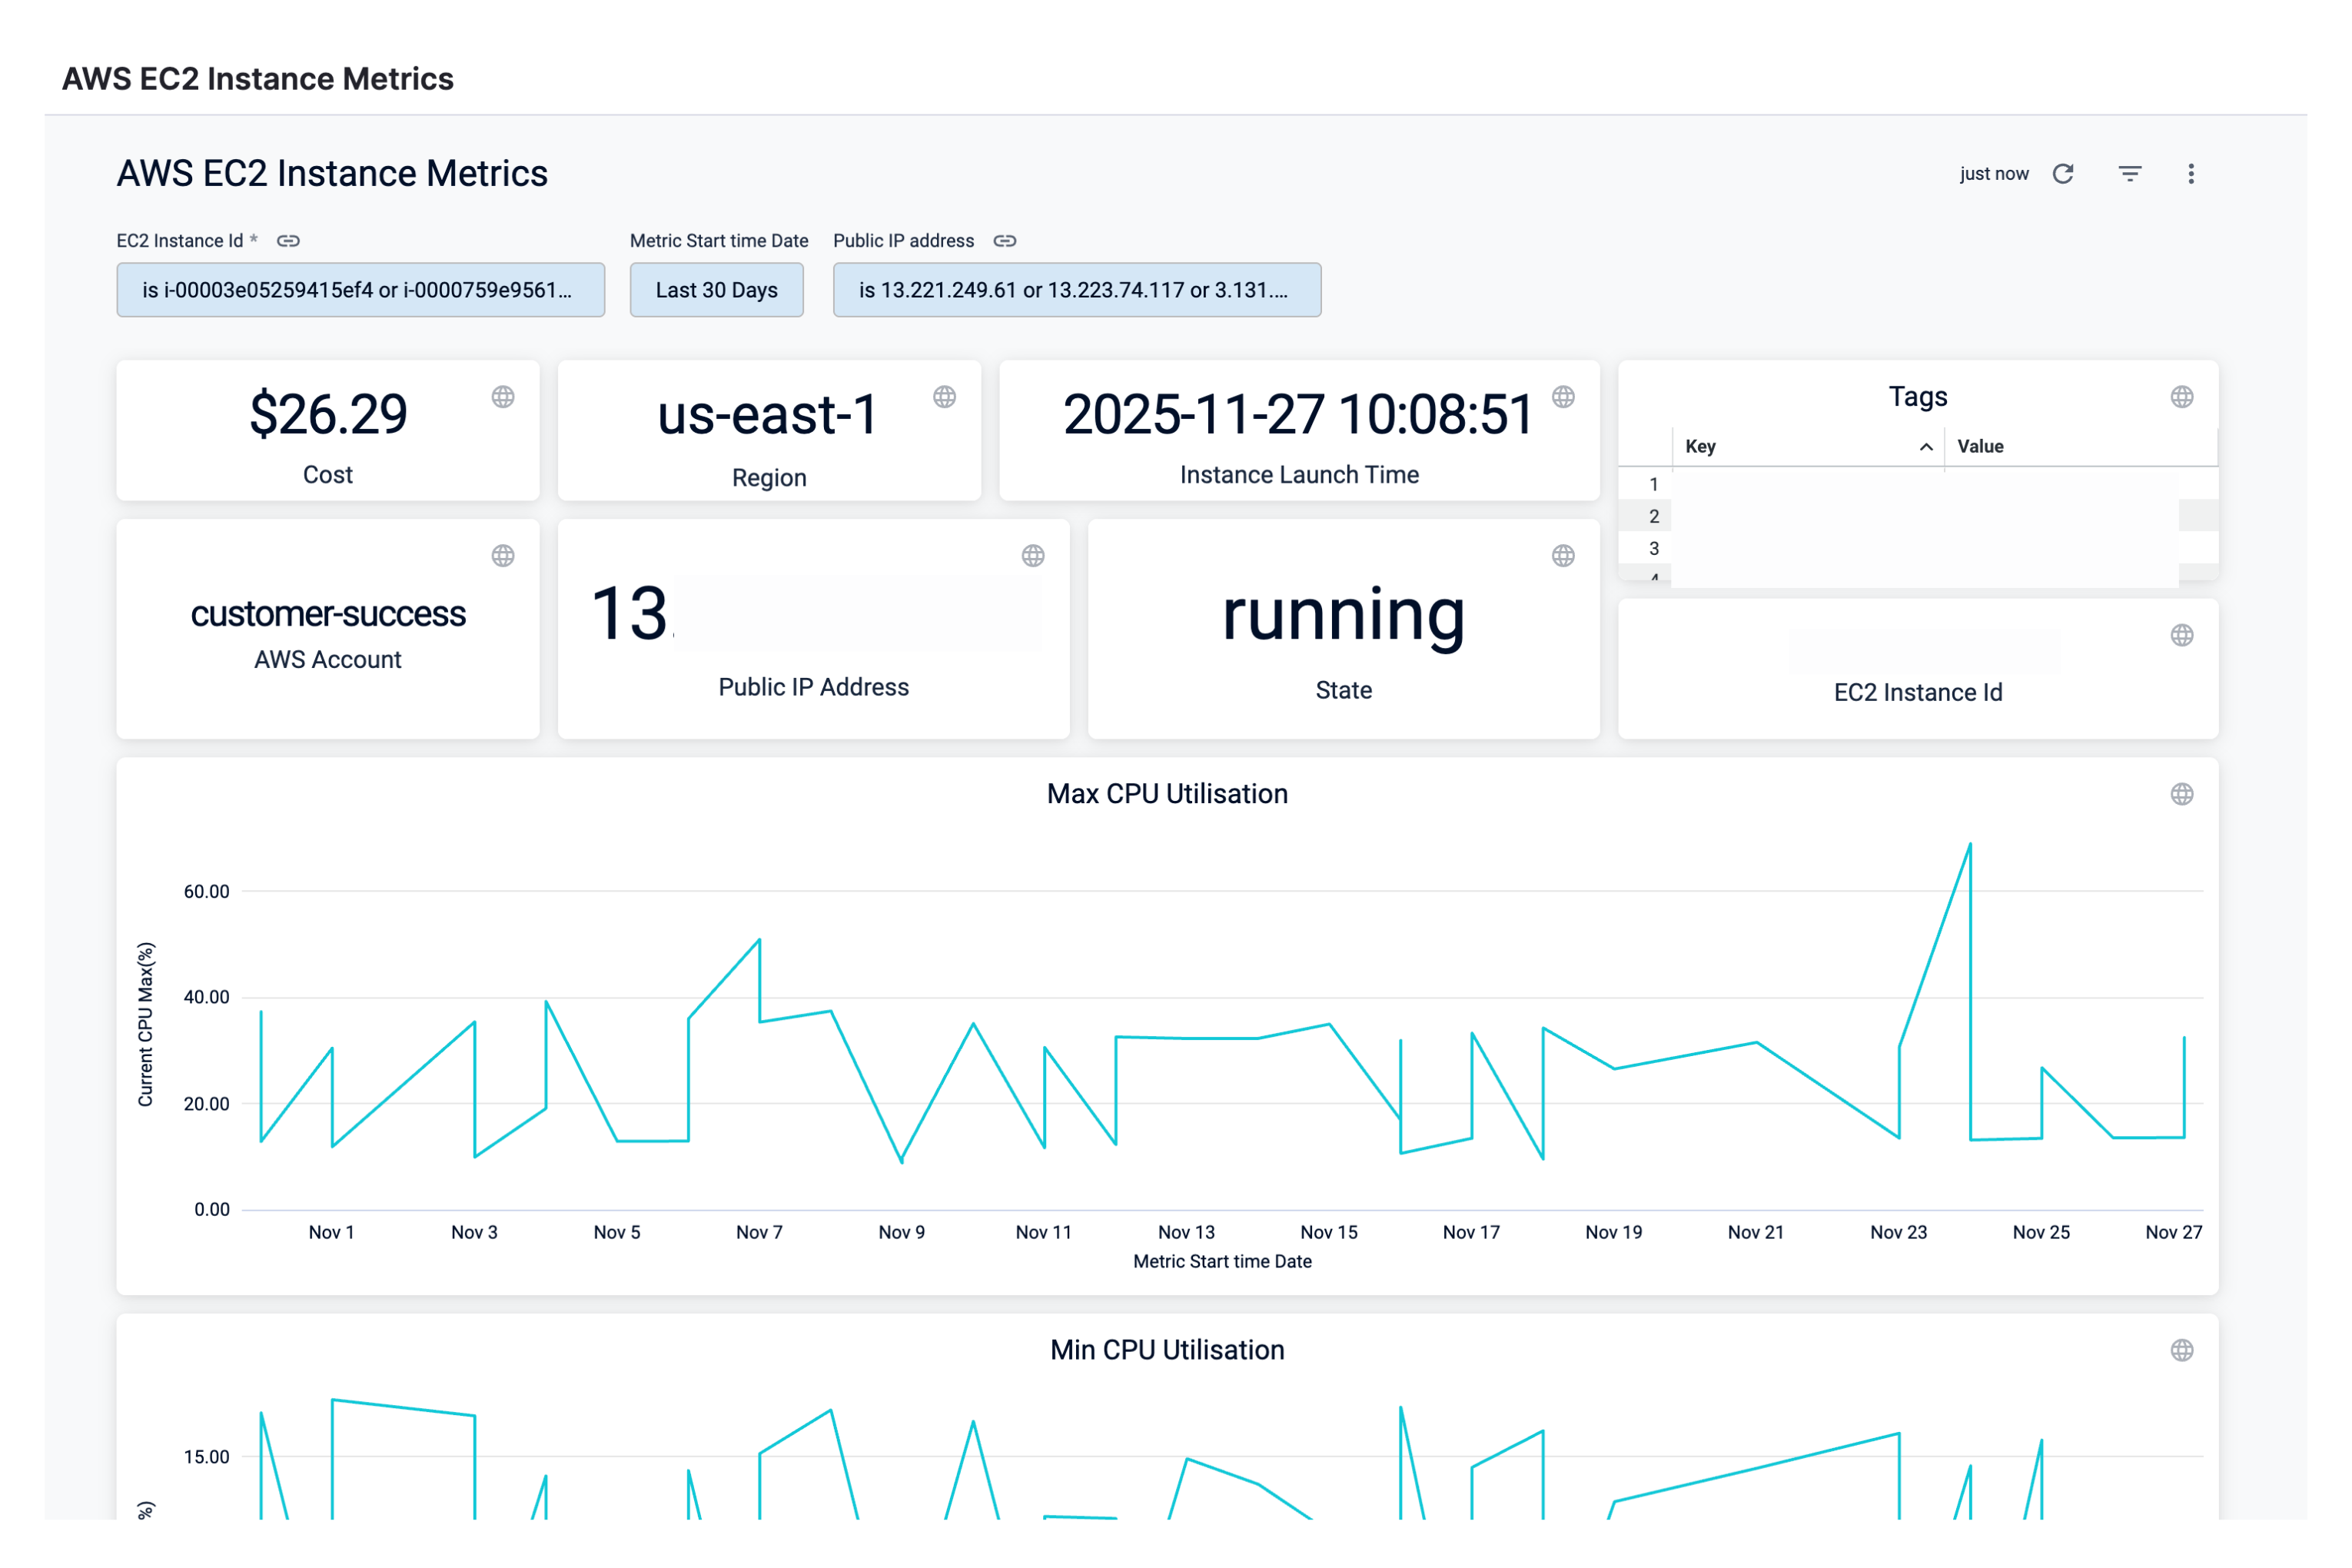This screenshot has width=2352, height=1568.
Task: Open the Last 30 Days date filter
Action: coord(716,290)
